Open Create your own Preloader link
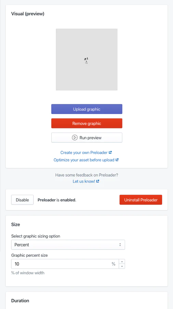Viewport: 173px width, 309px height. tap(84, 152)
